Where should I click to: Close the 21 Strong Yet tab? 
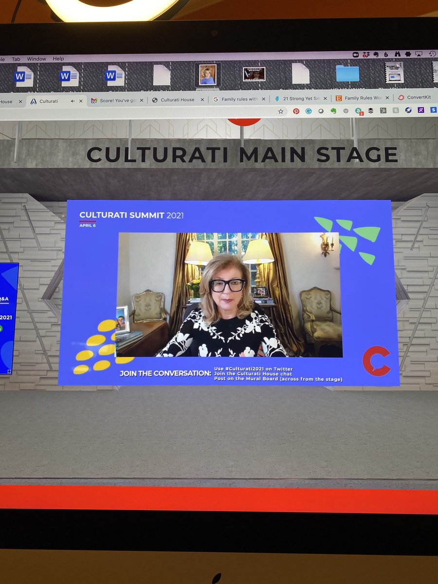pos(326,99)
